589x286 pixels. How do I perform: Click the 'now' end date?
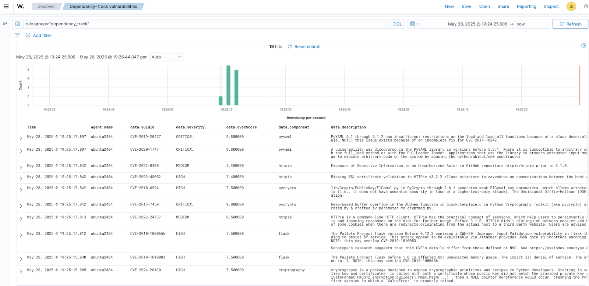(x=521, y=24)
